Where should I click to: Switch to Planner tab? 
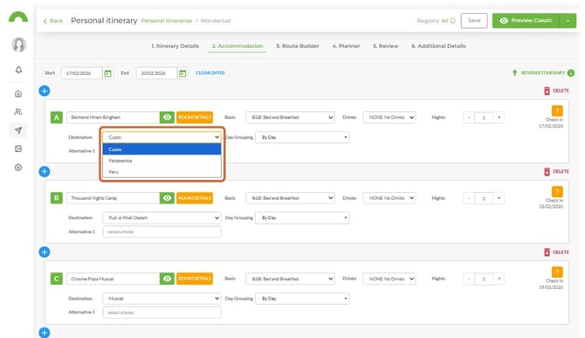point(346,46)
